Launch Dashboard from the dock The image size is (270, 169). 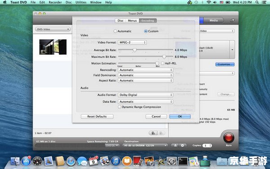37,161
